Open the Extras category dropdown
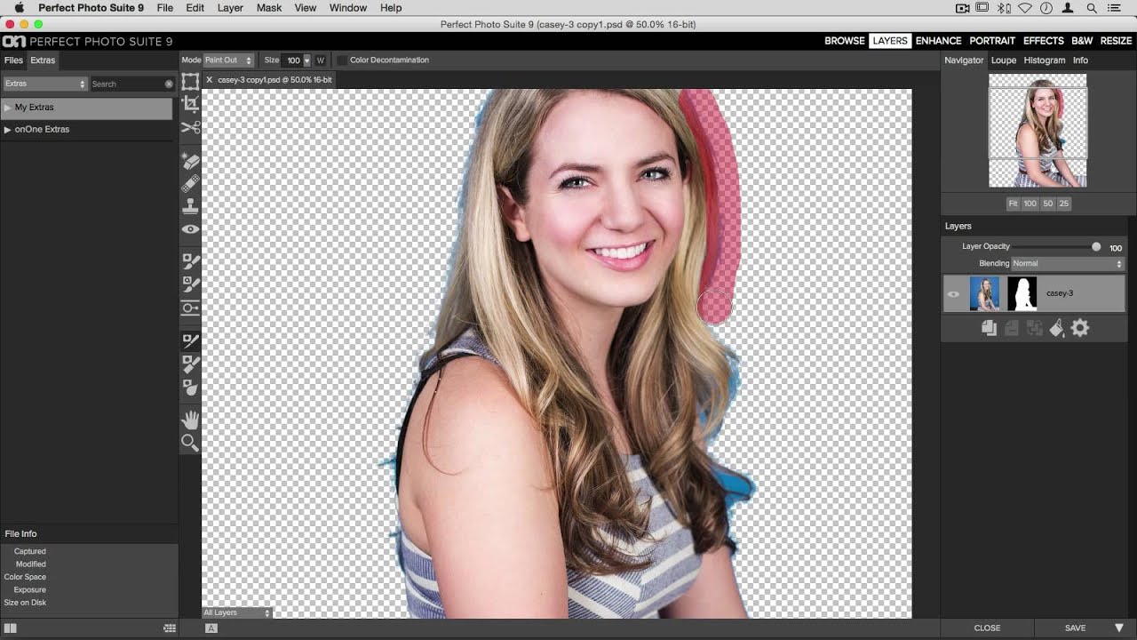1137x640 pixels. pyautogui.click(x=44, y=84)
